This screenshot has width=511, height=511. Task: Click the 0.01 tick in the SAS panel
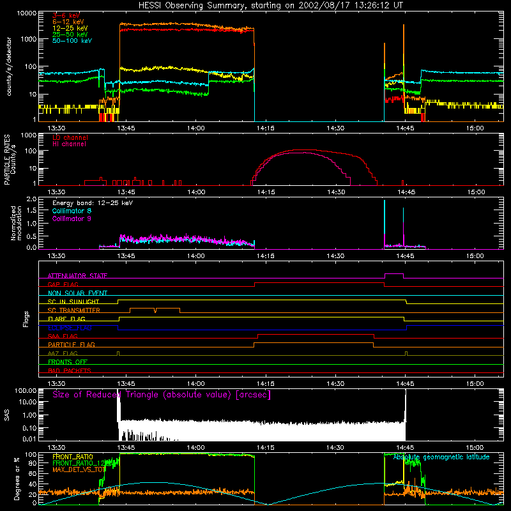click(29, 439)
